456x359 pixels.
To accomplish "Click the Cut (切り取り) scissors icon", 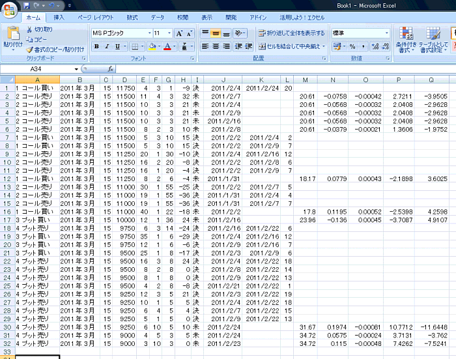I will pos(30,29).
